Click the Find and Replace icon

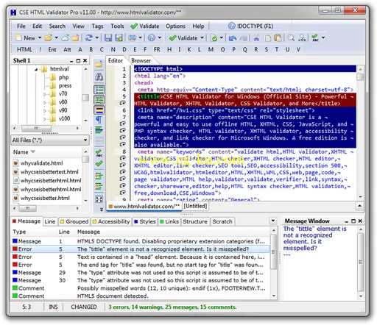click(x=302, y=37)
